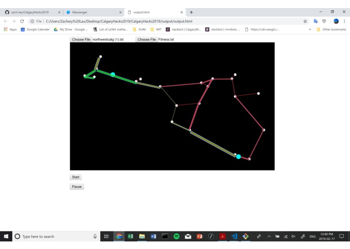Open the SUAV bookmarks folder

139,29
